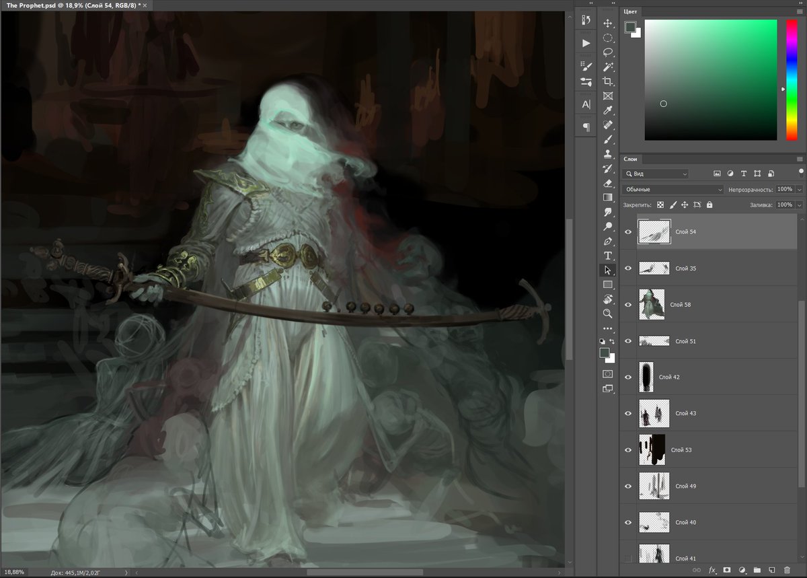The width and height of the screenshot is (807, 578).
Task: Open the History panel icon
Action: pos(586,20)
